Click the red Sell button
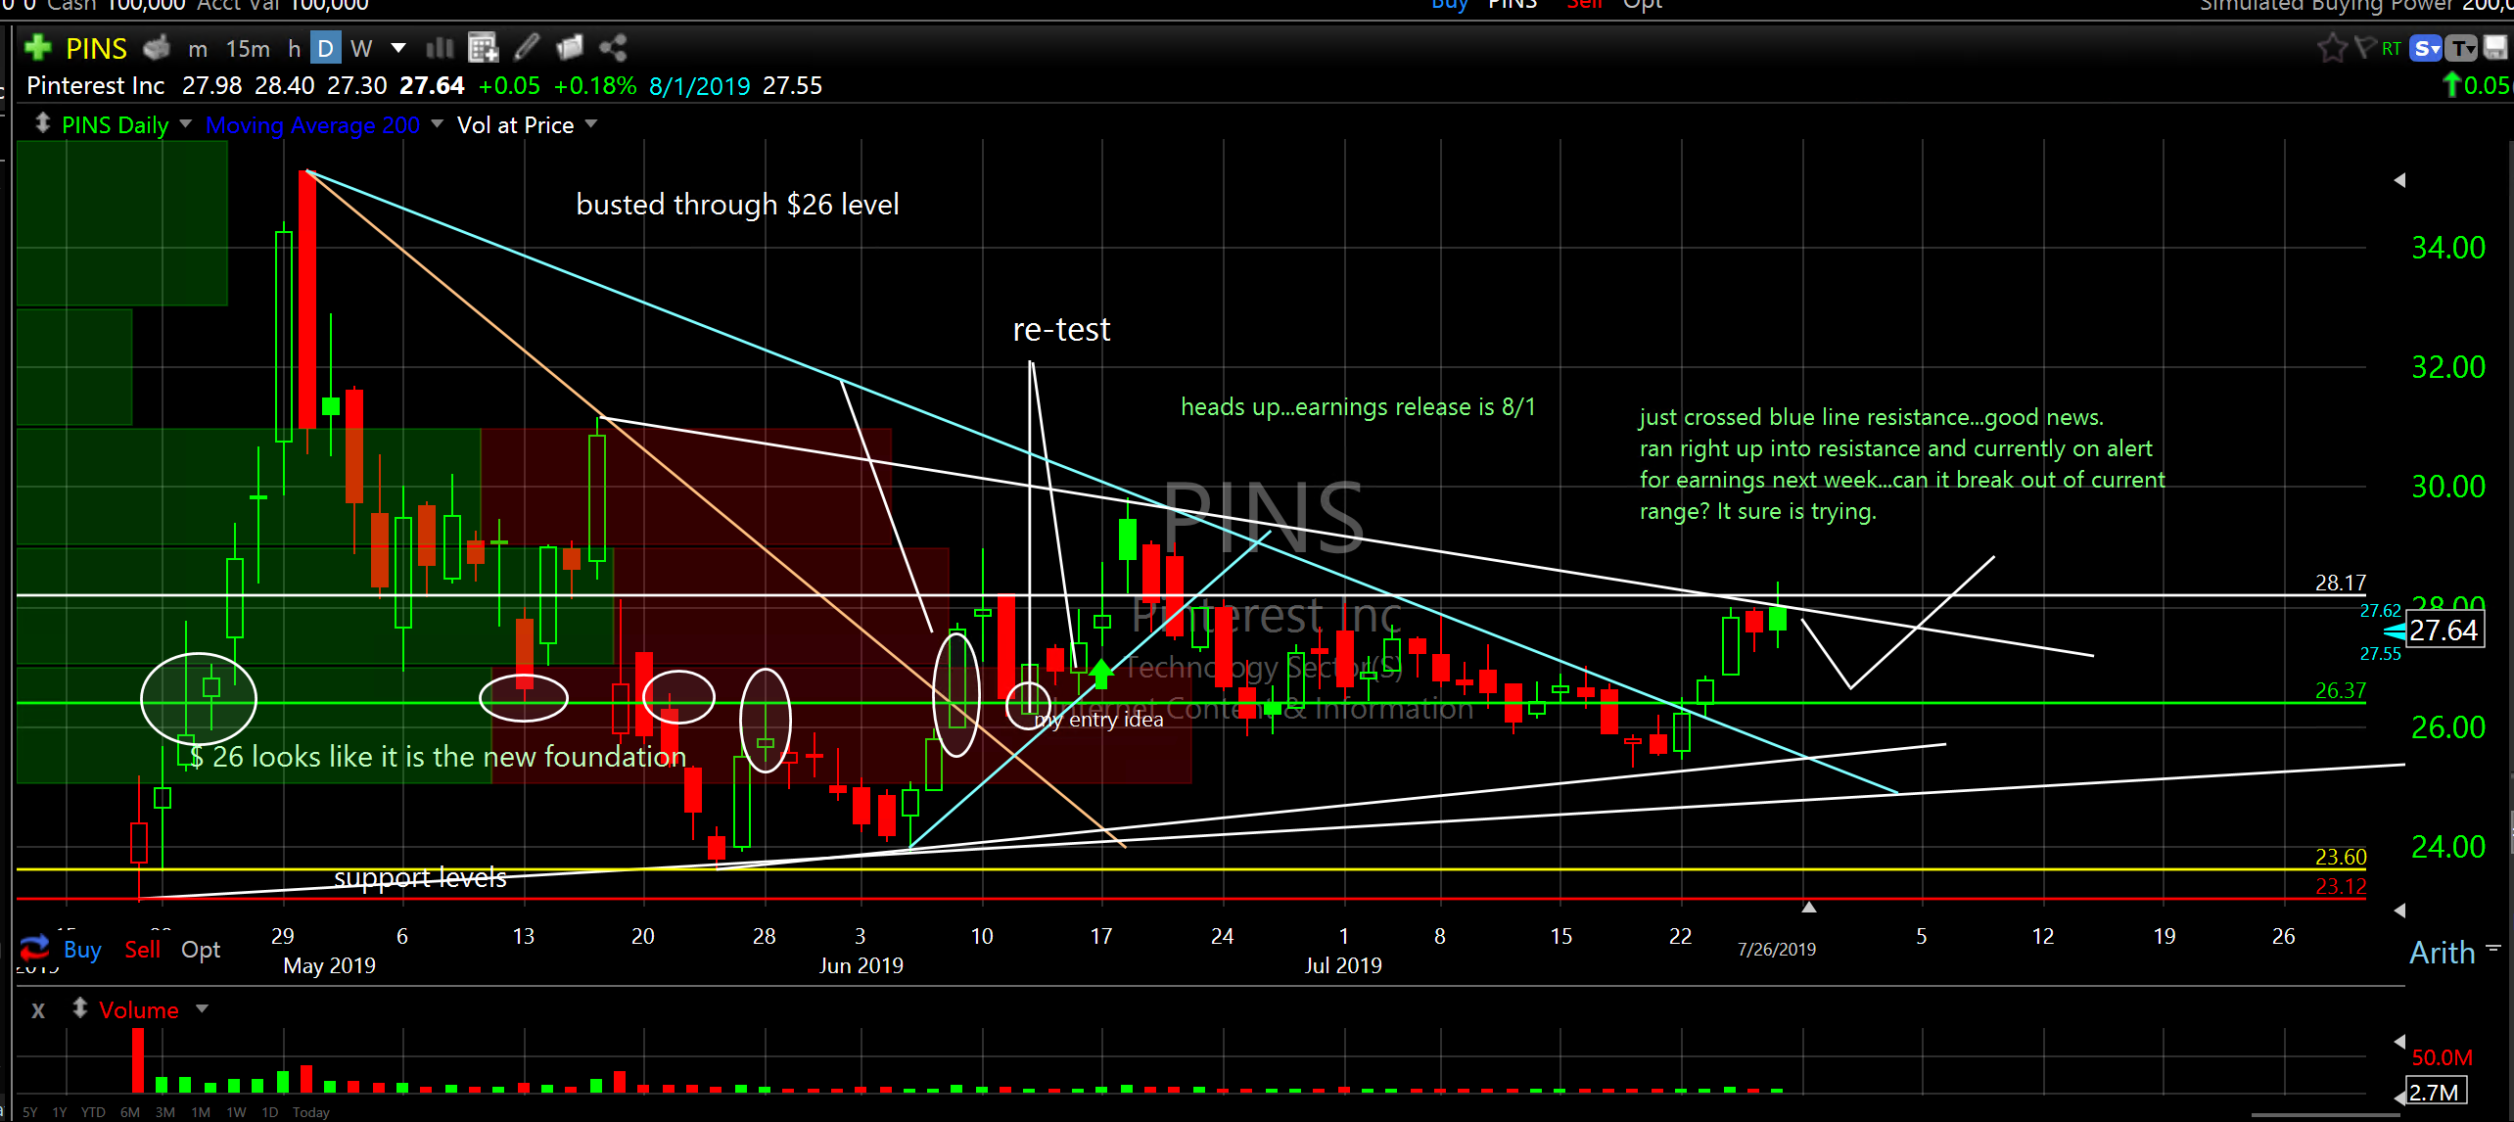The image size is (2514, 1122). 142,950
